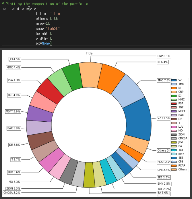
Task: Select the 'LUV 3.6%' label box
Action: tap(14, 172)
